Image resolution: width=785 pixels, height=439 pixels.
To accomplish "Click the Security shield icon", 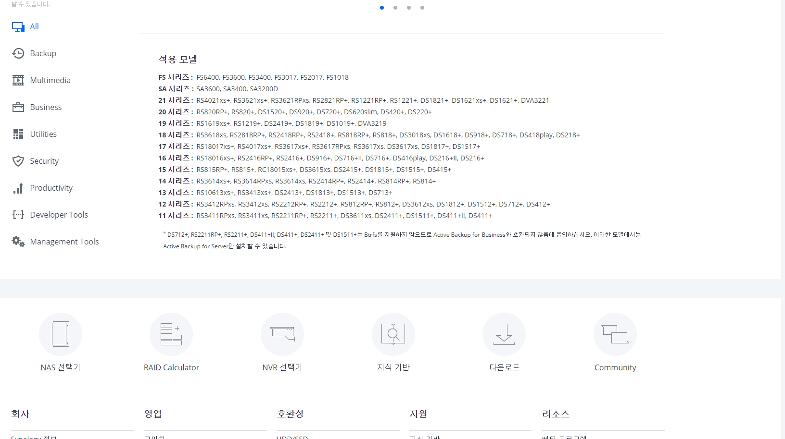I will coord(18,161).
